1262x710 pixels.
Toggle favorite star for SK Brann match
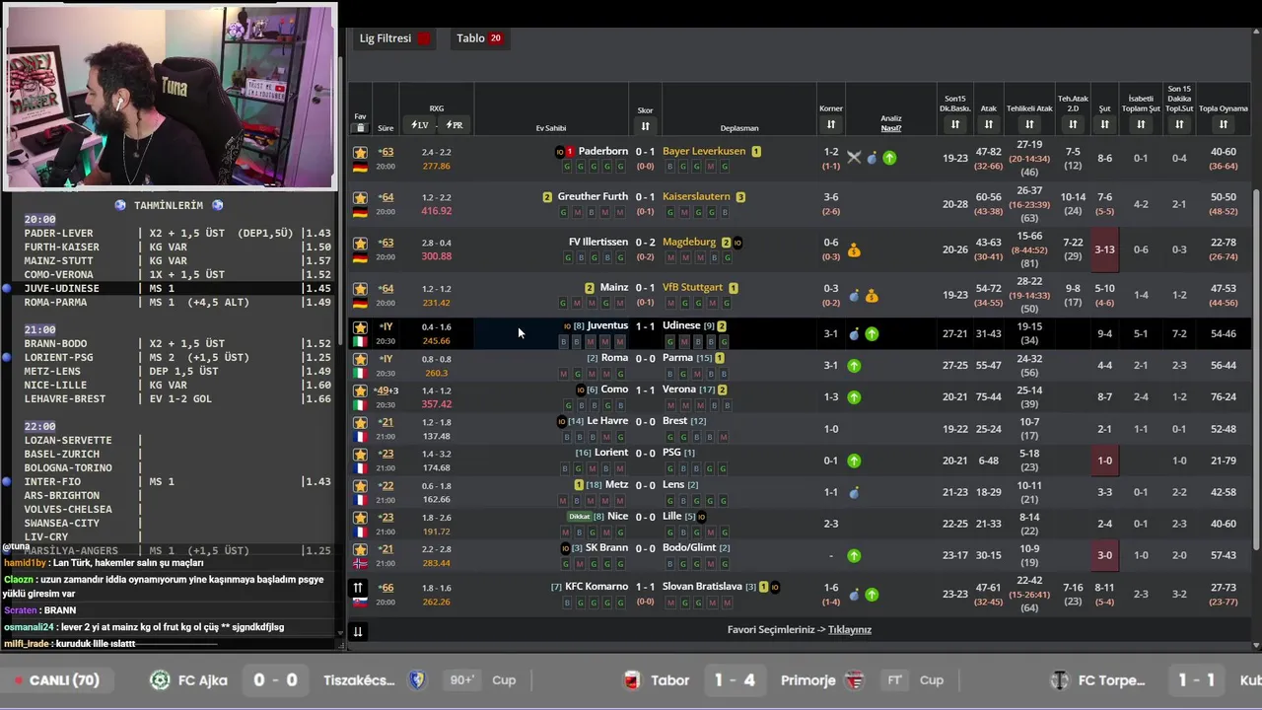360,549
